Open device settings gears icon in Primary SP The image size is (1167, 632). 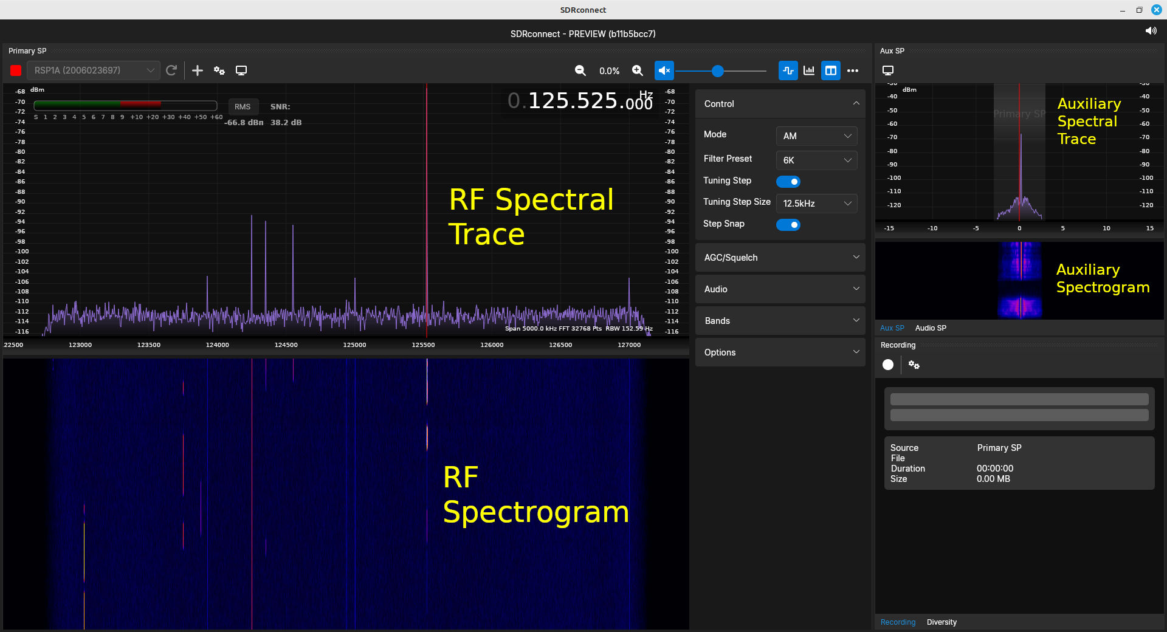coord(219,70)
